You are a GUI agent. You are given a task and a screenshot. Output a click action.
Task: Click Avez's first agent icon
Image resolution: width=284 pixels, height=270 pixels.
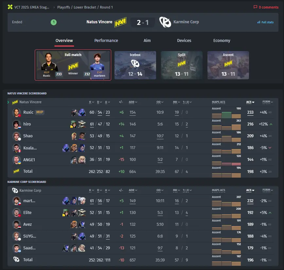[74, 224]
